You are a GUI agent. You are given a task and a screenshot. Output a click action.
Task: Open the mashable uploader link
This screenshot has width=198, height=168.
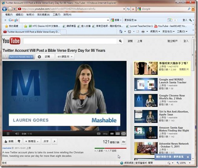coord(7,148)
